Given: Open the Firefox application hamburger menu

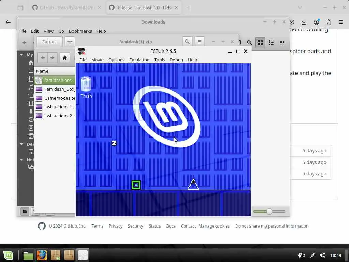Looking at the screenshot, I should pyautogui.click(x=341, y=22).
